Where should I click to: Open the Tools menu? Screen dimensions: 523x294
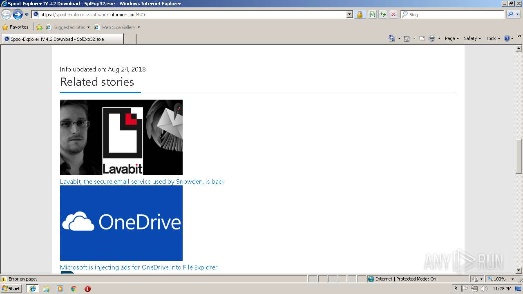493,38
